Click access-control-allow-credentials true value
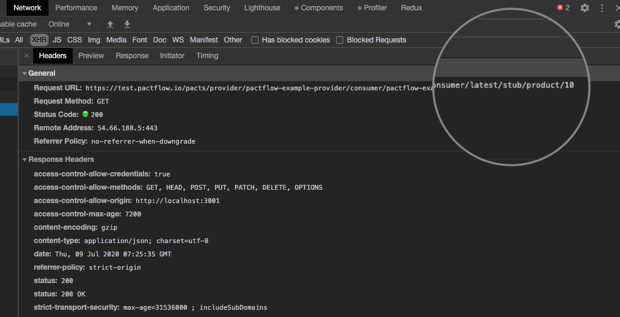The height and width of the screenshot is (317, 620). point(162,174)
